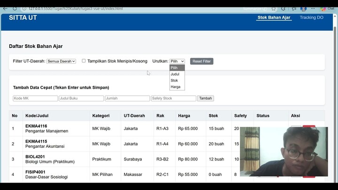Open the browser three-dots menu
The image size is (338, 190).
click(x=313, y=8)
